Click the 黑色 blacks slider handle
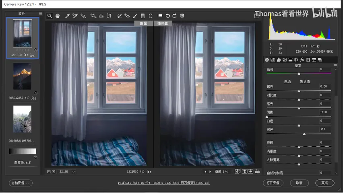The image size is (343, 193). pos(304,134)
